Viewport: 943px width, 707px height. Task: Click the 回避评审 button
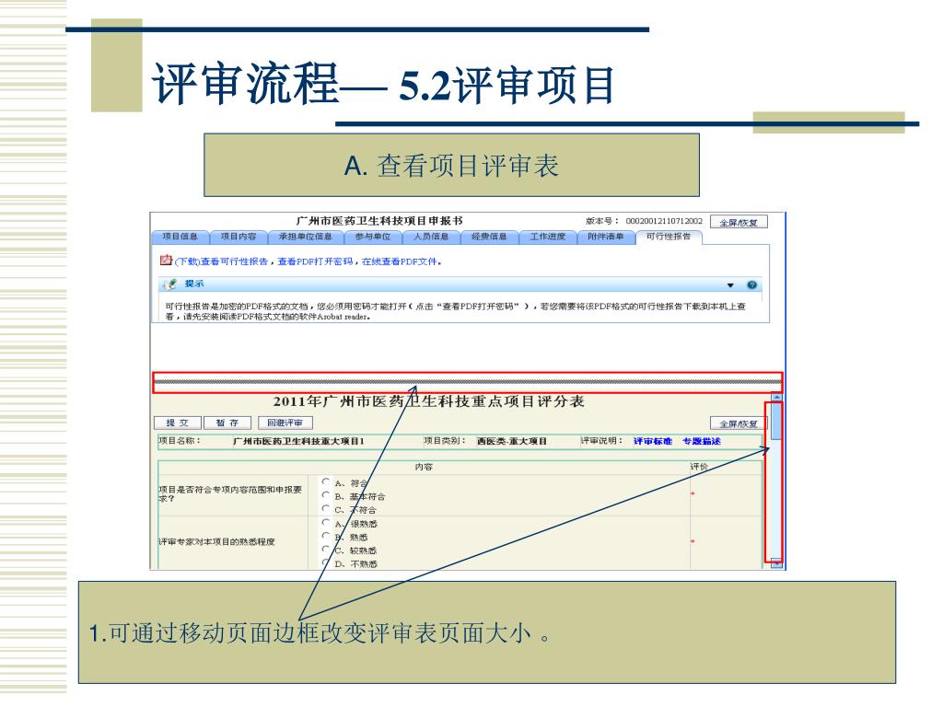(x=285, y=423)
